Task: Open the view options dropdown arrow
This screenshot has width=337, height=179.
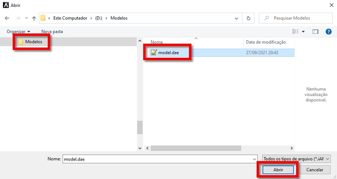Action: 303,32
